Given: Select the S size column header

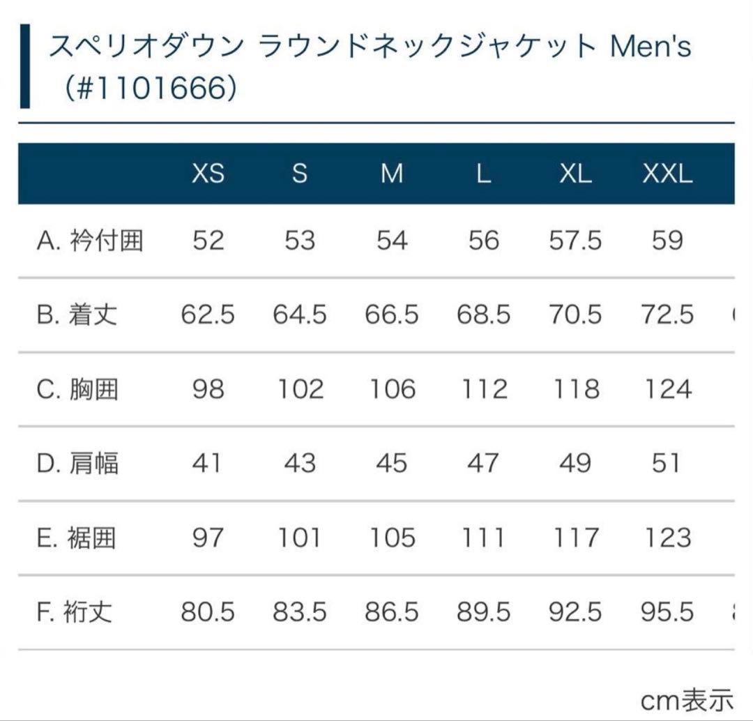Looking at the screenshot, I should click(300, 174).
